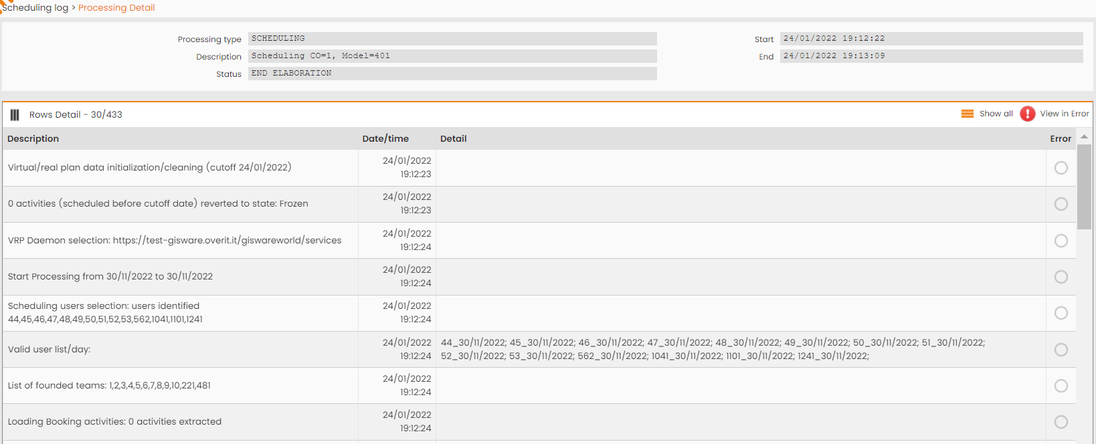Click the Error column header
1096x444 pixels.
(x=1061, y=138)
